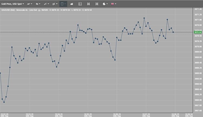Click the 10:05:20 time axis label
Image resolution: width=203 pixels, height=117 pixels.
pyautogui.click(x=88, y=114)
